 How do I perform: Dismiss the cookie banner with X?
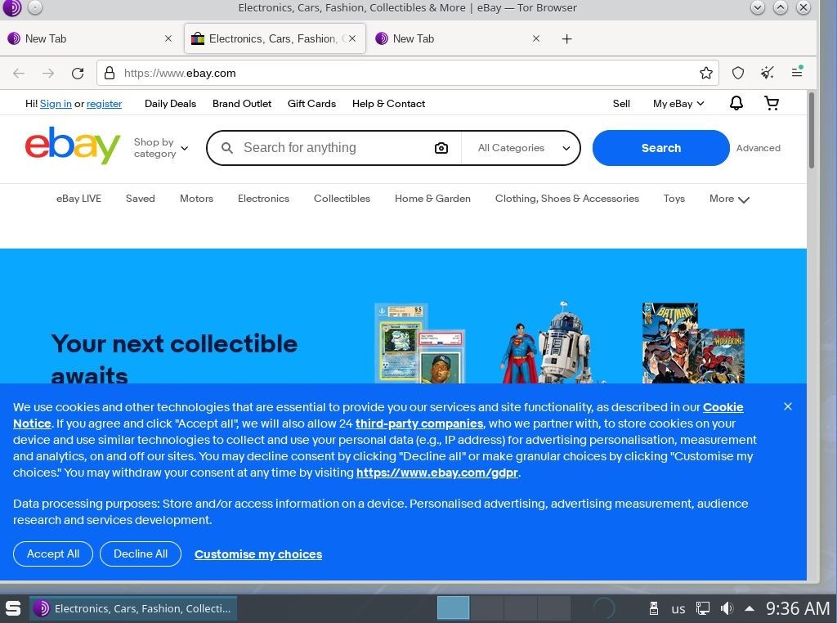(x=787, y=406)
